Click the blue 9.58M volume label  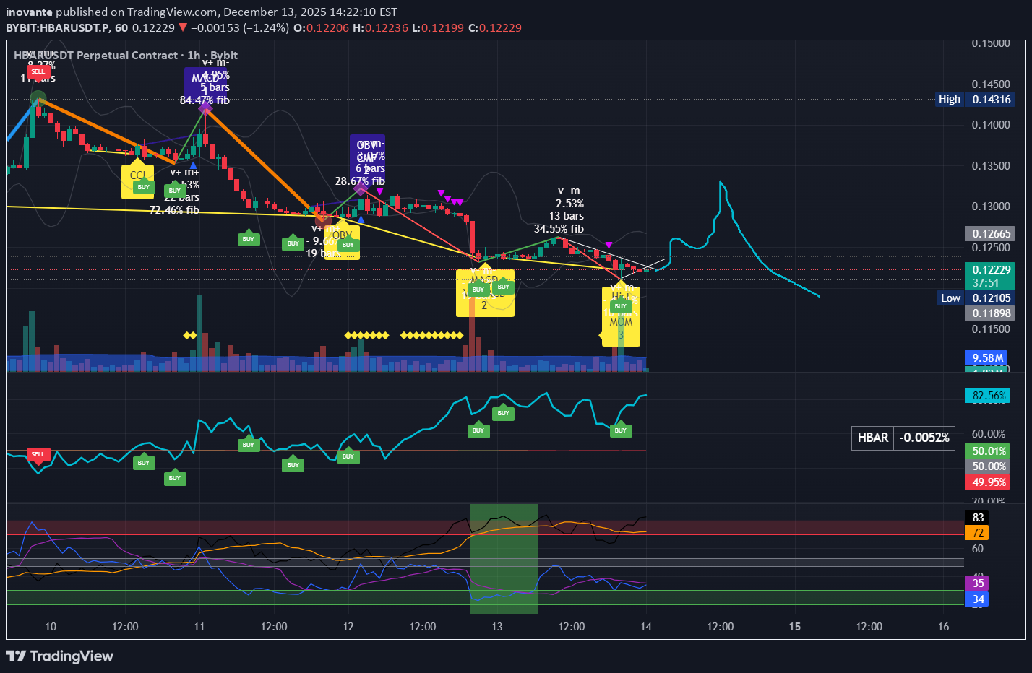pos(987,357)
